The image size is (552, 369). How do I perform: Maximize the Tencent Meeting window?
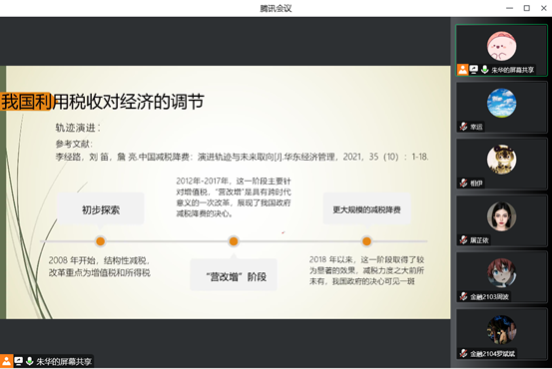point(527,8)
